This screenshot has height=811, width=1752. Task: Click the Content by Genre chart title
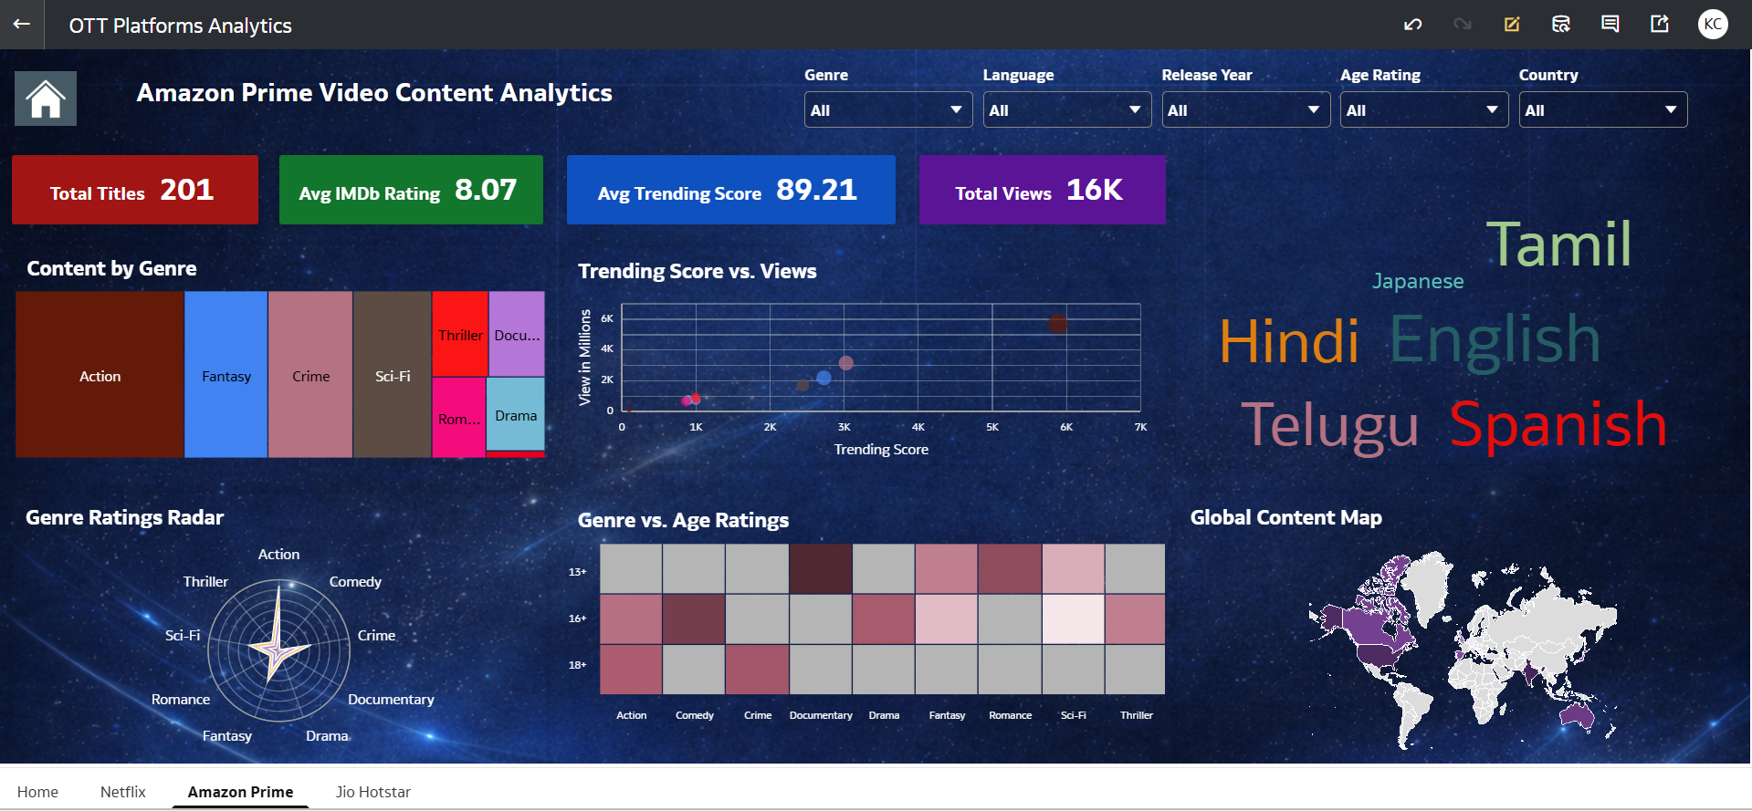click(111, 268)
